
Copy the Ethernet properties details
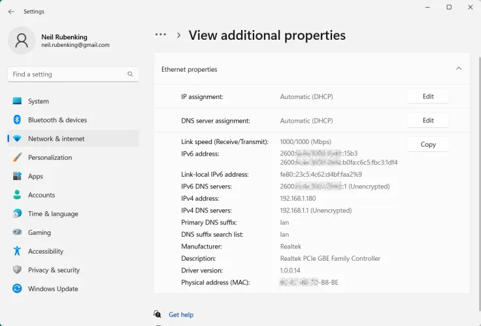(427, 145)
